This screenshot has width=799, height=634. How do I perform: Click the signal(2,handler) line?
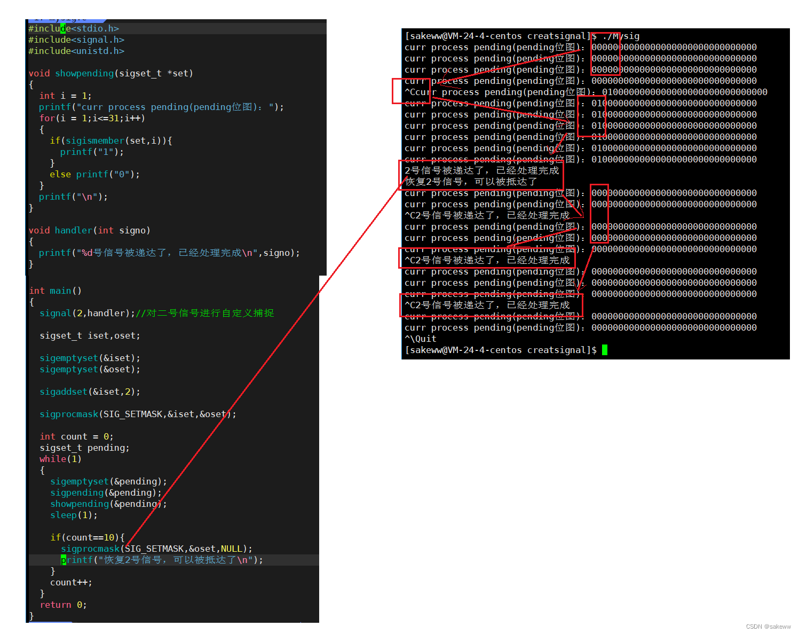click(157, 313)
